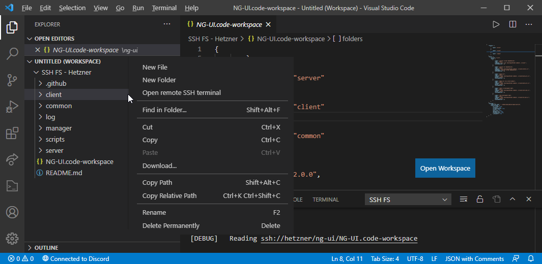Select Copy Relative Path entry
The width and height of the screenshot is (542, 264).
pos(211,196)
